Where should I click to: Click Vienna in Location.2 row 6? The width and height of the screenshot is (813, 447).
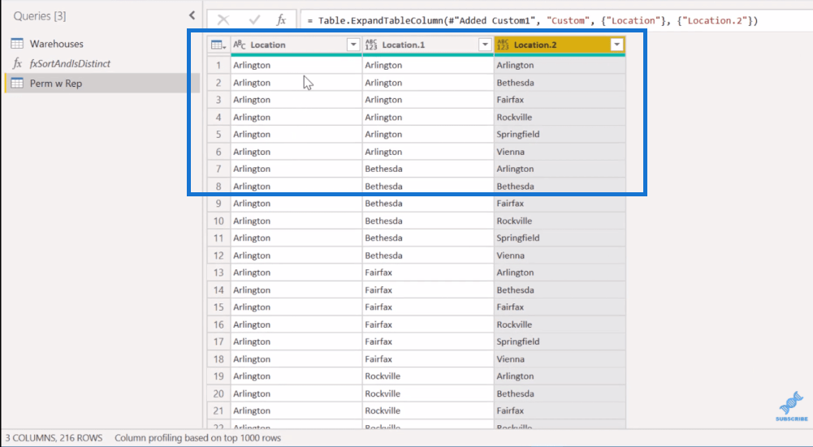(x=510, y=153)
